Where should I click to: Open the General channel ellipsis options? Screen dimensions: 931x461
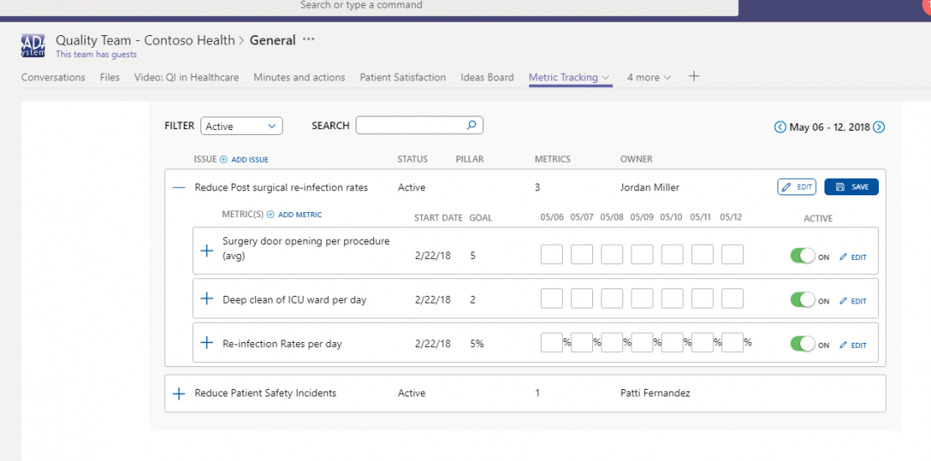tap(308, 39)
